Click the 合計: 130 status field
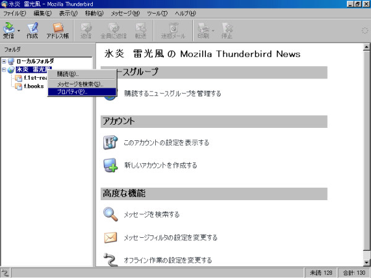 point(354,273)
